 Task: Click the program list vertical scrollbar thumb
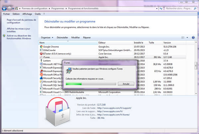(x=196, y=66)
